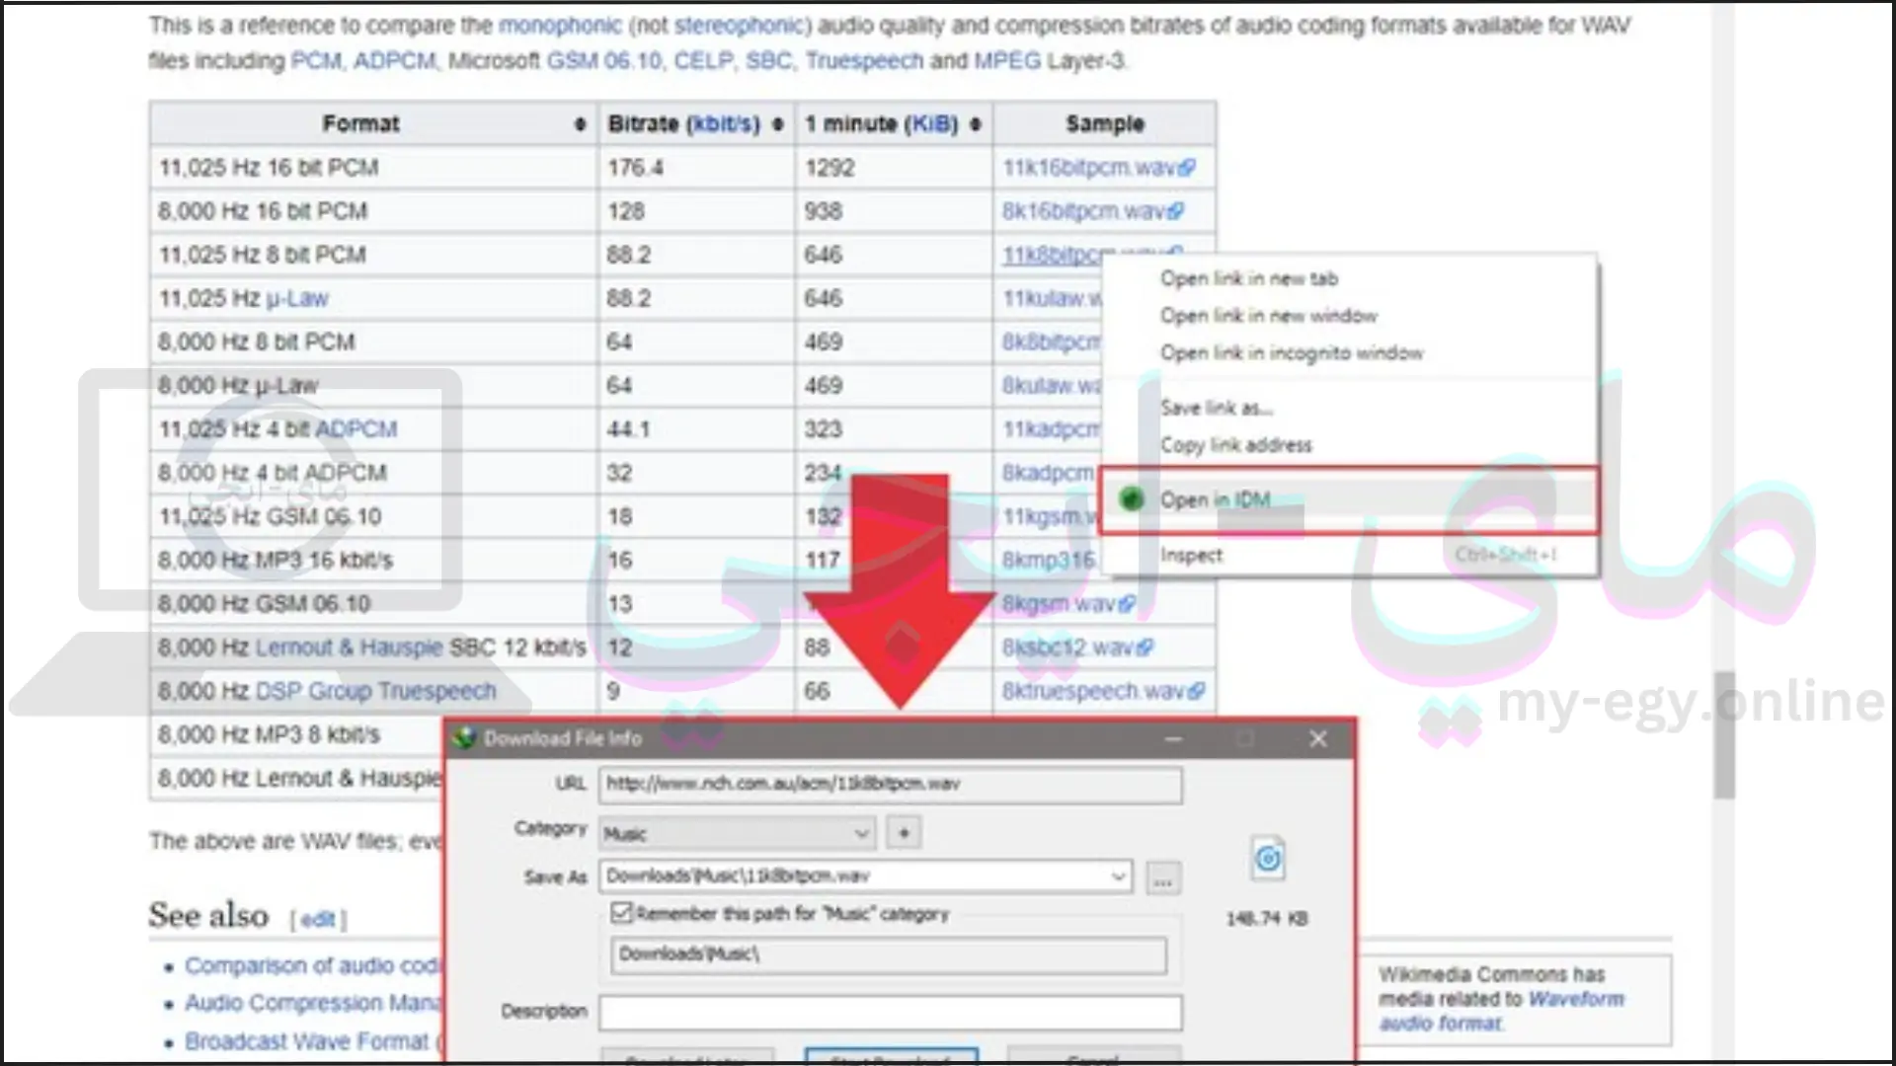This screenshot has height=1066, width=1896.
Task: Follow the μ-Law link in 11,025 Hz row
Action: (x=296, y=298)
